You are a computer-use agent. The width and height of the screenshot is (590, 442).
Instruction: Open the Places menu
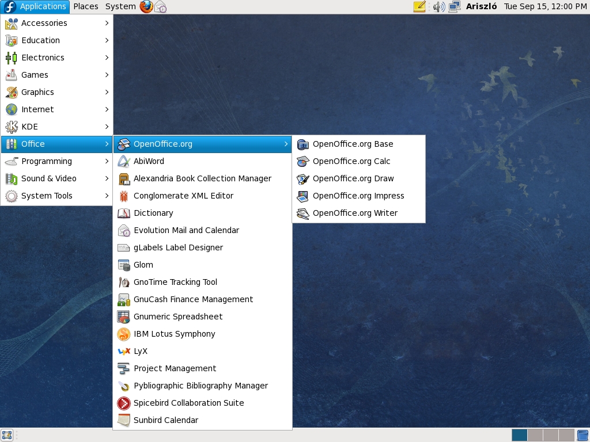click(86, 6)
